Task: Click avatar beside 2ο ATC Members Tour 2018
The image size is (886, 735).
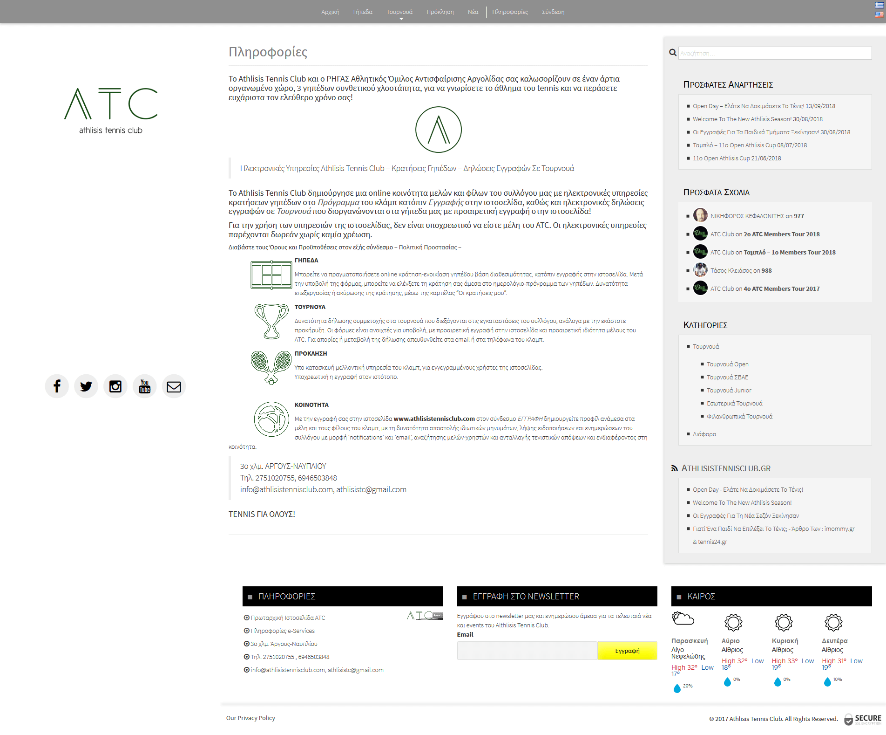Action: click(700, 234)
